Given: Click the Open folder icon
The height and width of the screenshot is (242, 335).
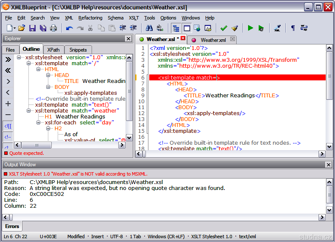Looking at the screenshot, I should coord(21,28).
